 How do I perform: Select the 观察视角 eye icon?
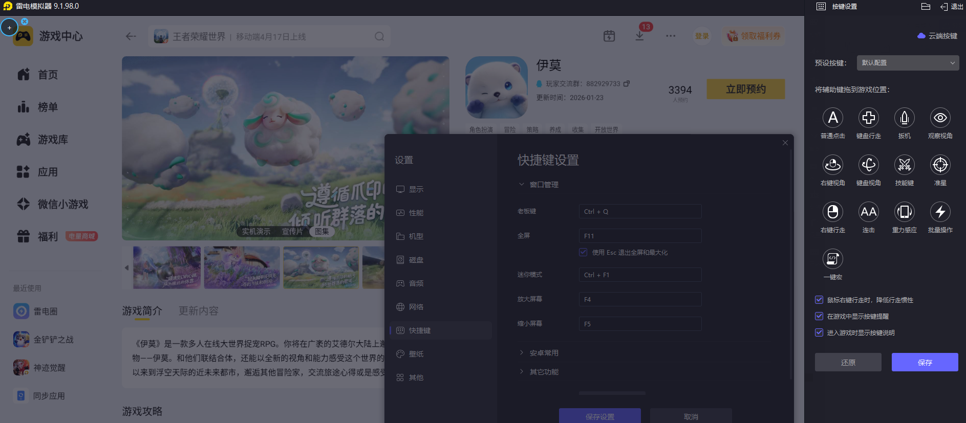click(x=940, y=118)
